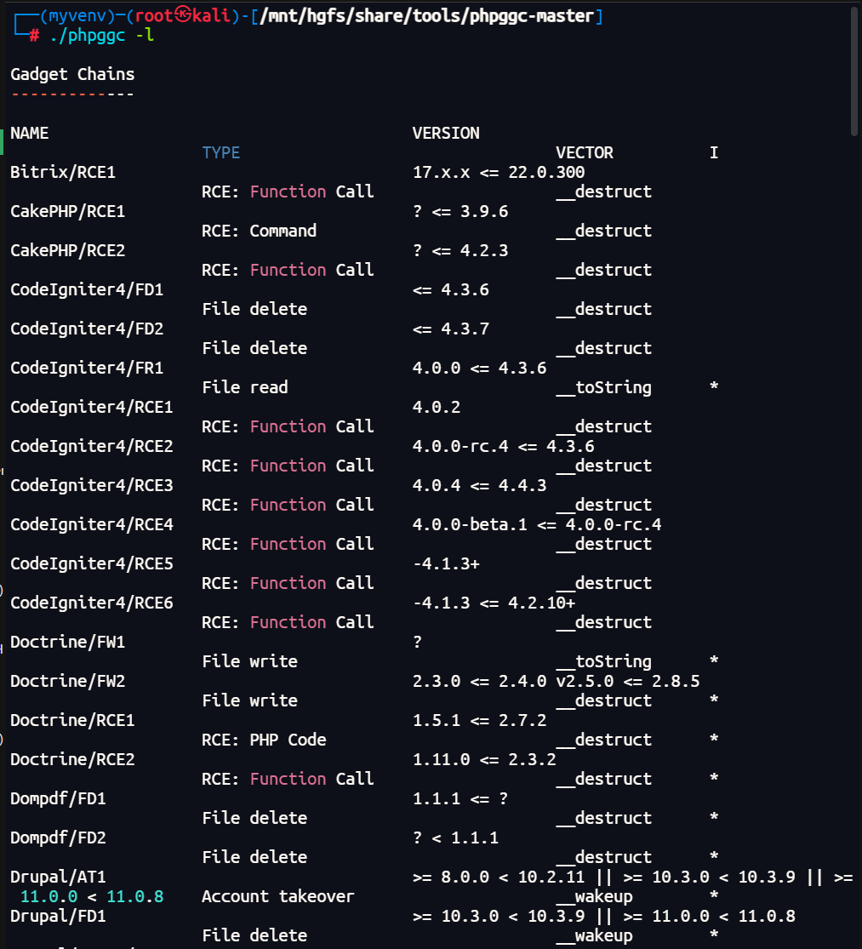Click version 17.x.x <= 22.0.300
862x949 pixels.
499,173
